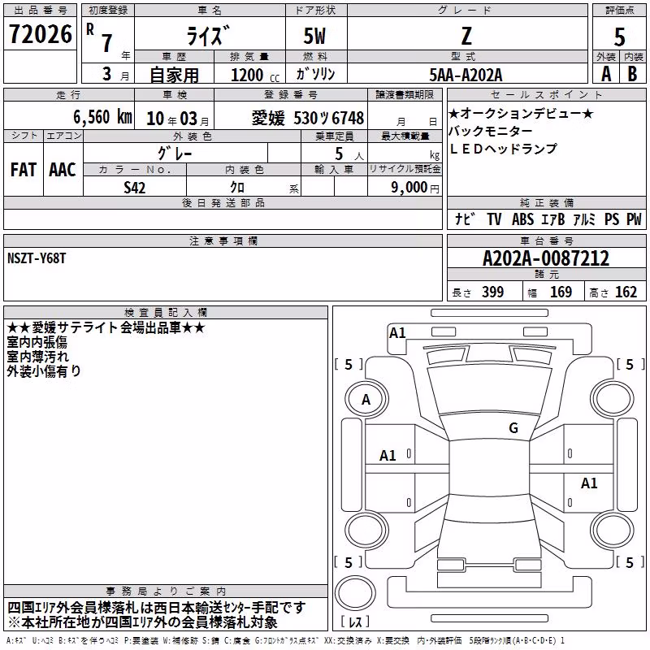Screen dimensions: 650x650
Task: Click A mark on the wheel
Action: [366, 400]
